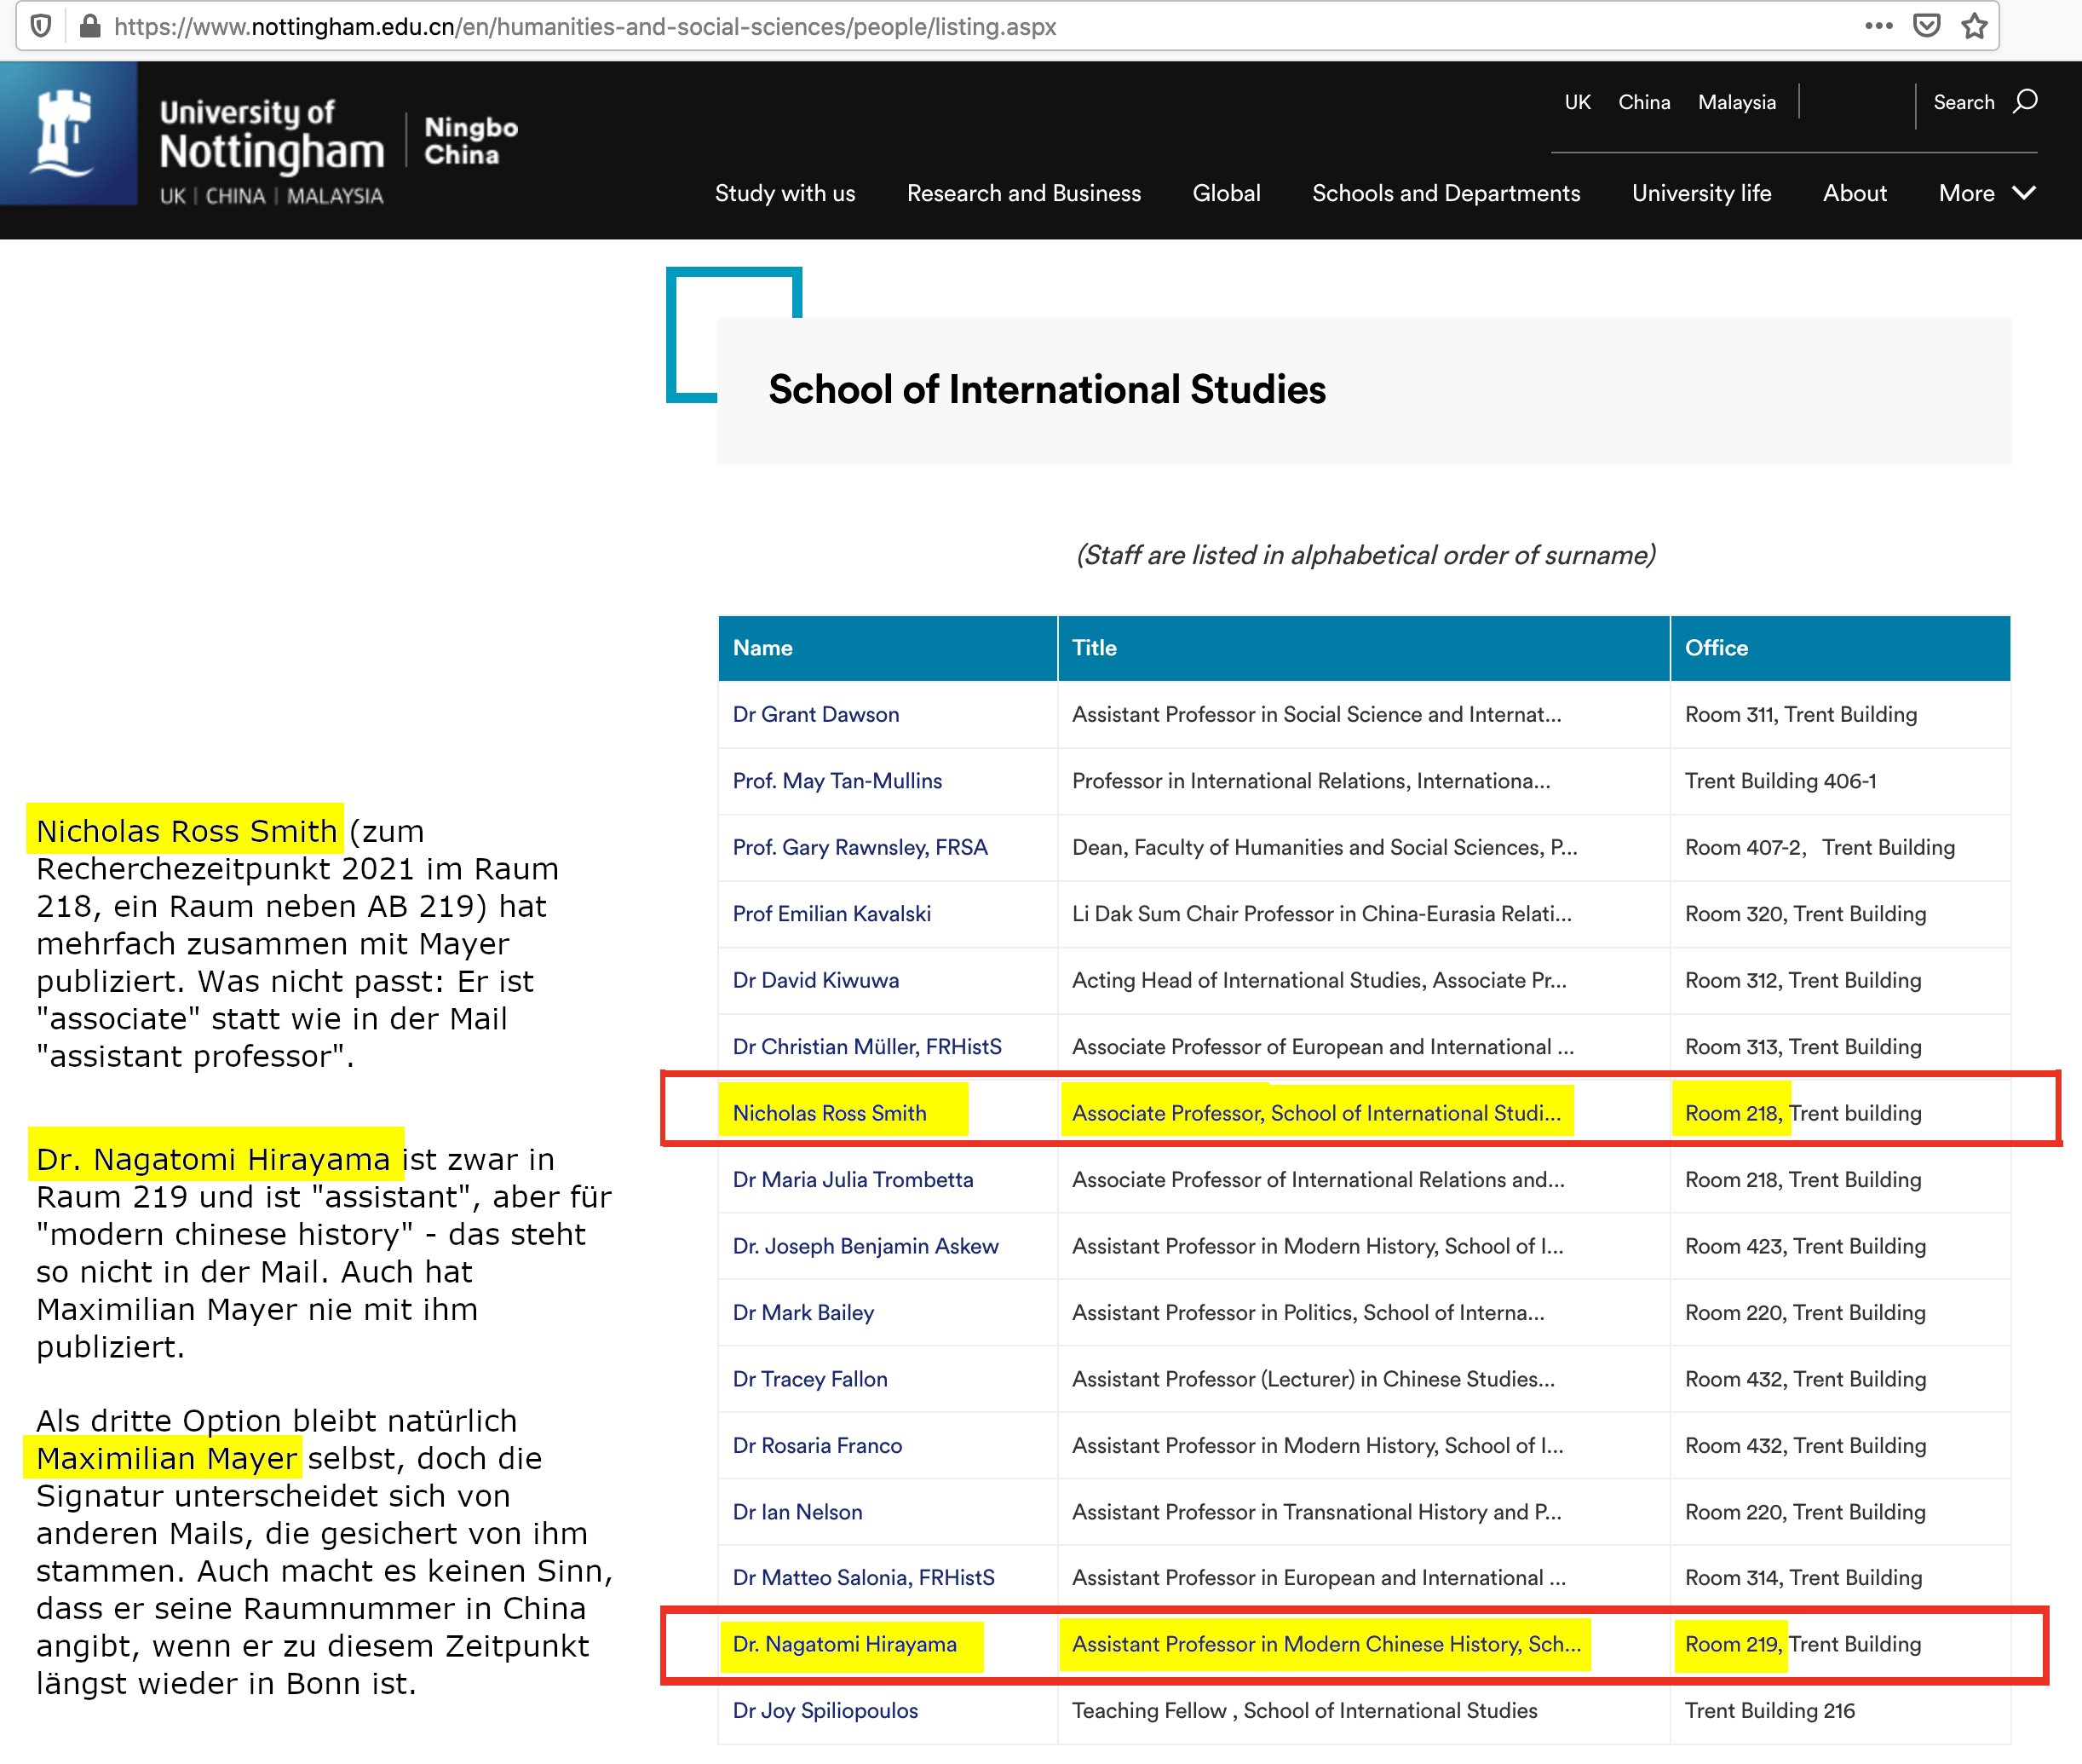Open the Schools and Departments menu

coord(1446,193)
